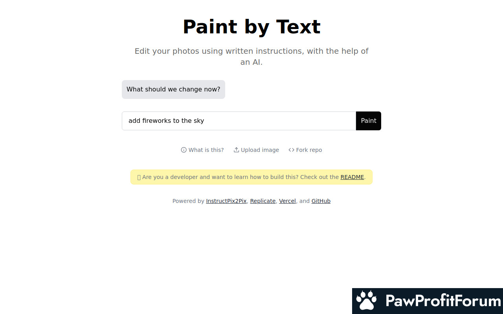
Task: Open the README link
Action: pos(352,177)
